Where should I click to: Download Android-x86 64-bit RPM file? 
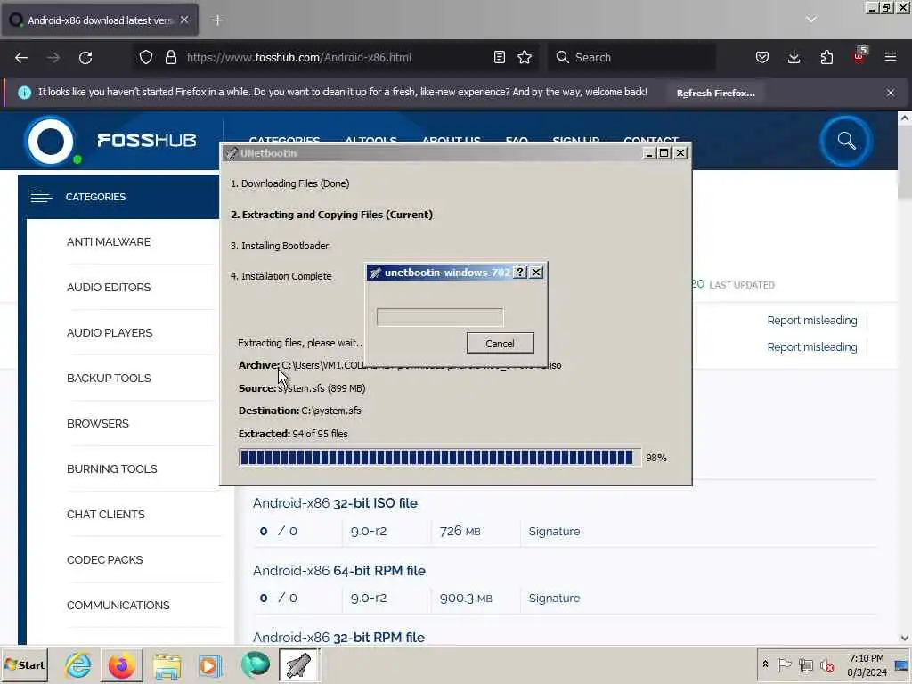(339, 571)
